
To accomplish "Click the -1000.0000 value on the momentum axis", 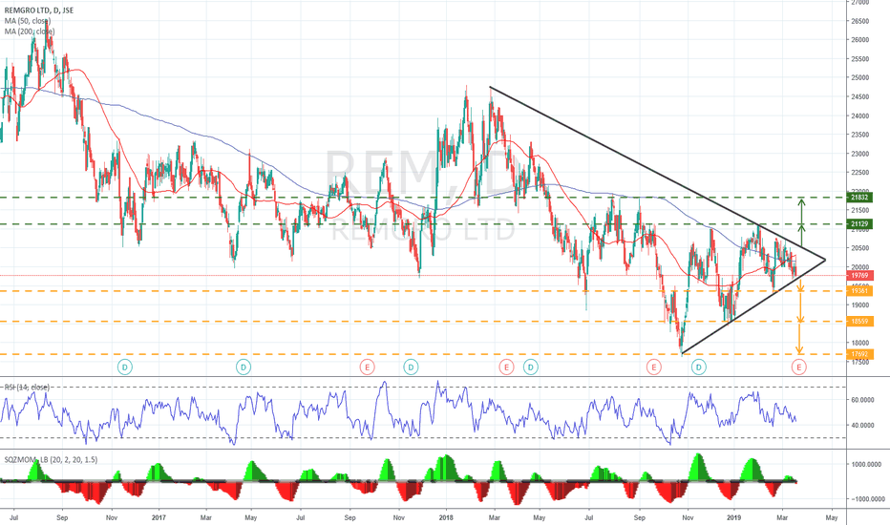I will pyautogui.click(x=866, y=499).
